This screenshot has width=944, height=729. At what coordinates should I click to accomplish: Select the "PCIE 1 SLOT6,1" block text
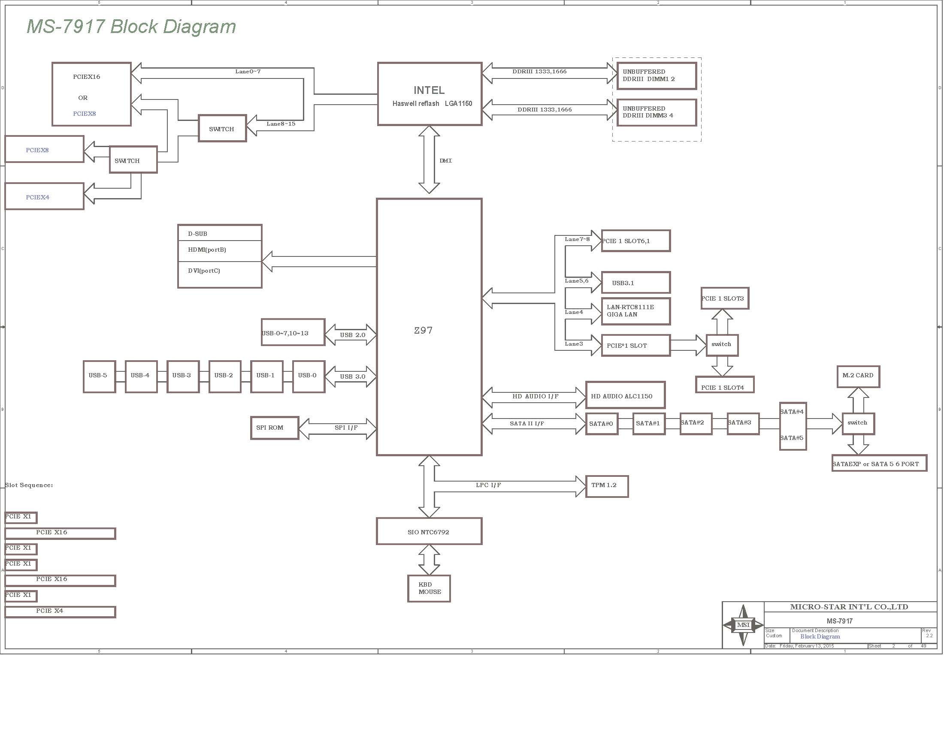click(x=626, y=241)
